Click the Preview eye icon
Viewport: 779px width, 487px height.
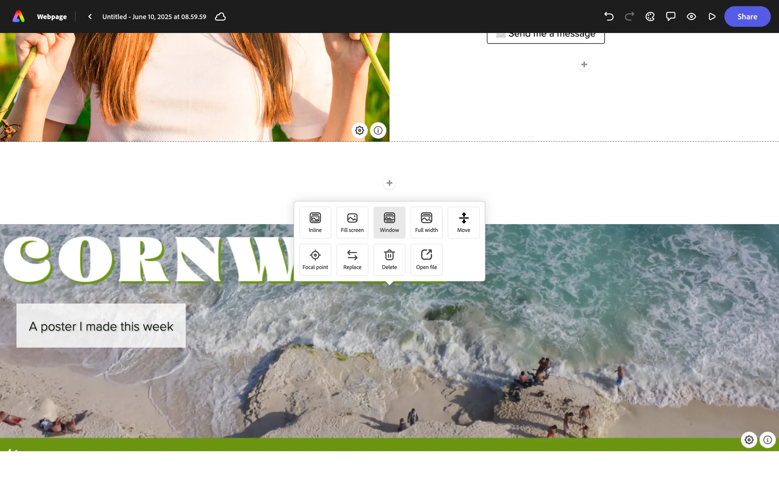(x=691, y=17)
